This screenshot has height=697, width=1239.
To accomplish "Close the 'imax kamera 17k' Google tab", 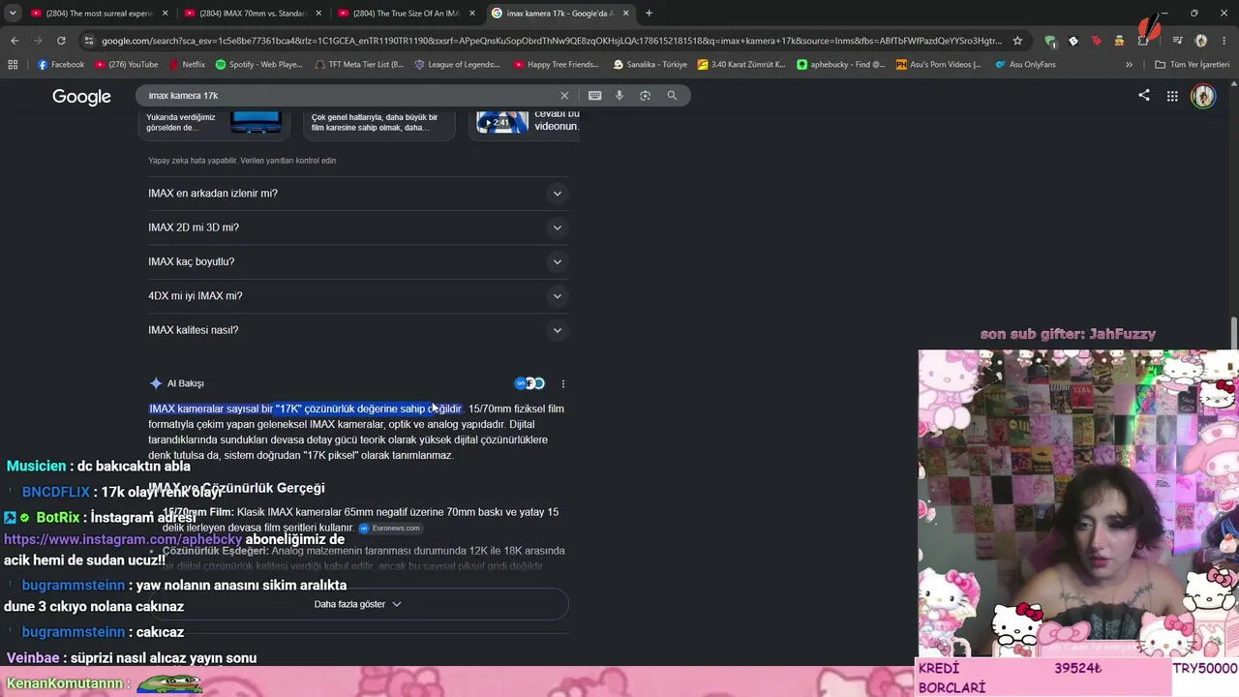I will point(625,14).
